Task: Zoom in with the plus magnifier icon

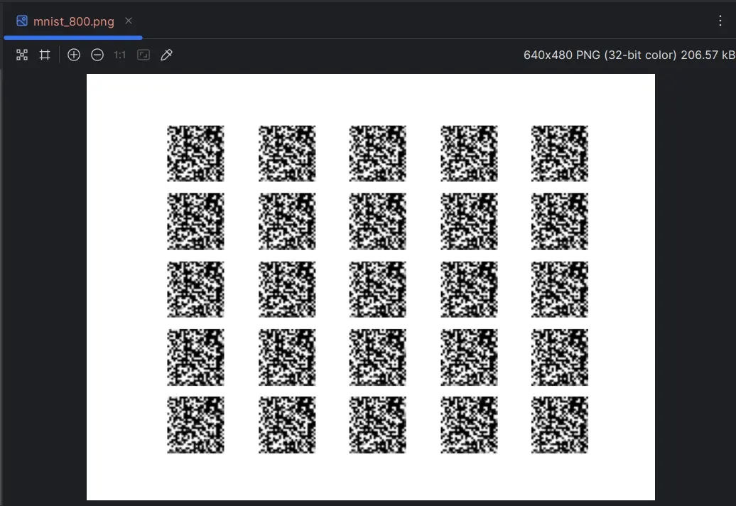Action: point(74,55)
